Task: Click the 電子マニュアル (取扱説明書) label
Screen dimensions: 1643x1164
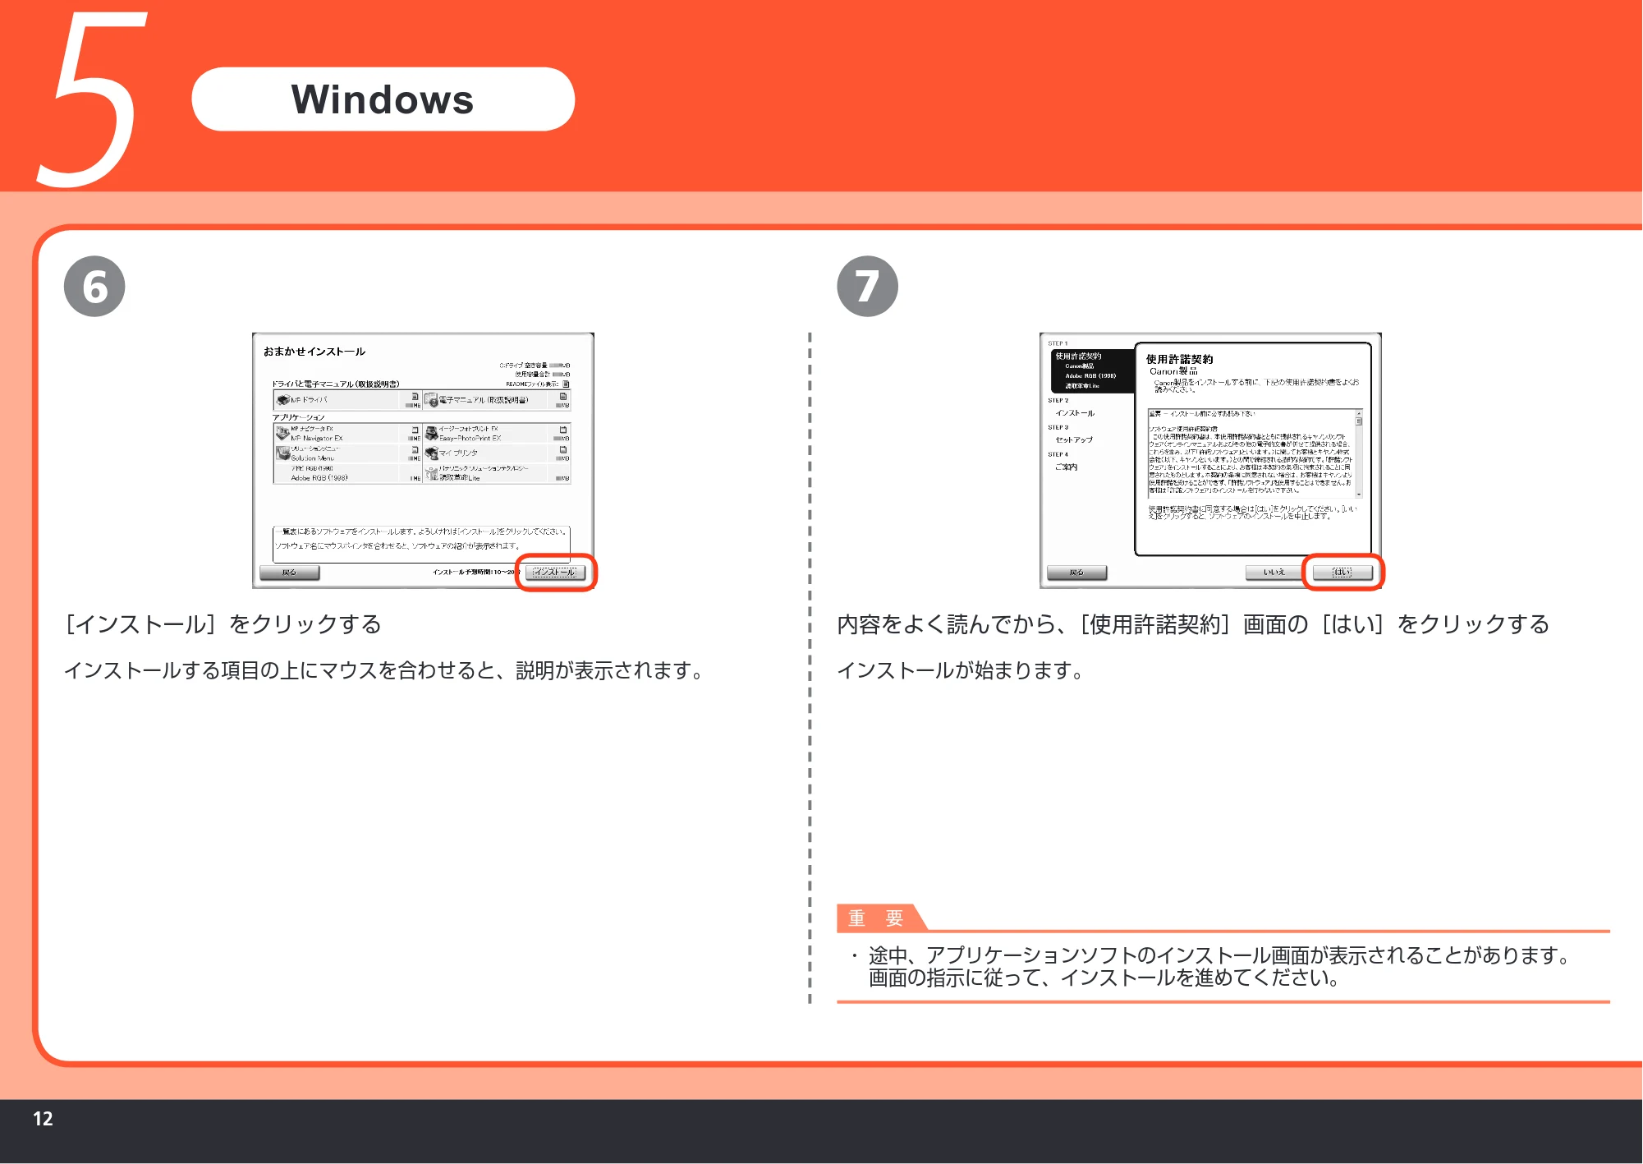Action: pyautogui.click(x=484, y=400)
